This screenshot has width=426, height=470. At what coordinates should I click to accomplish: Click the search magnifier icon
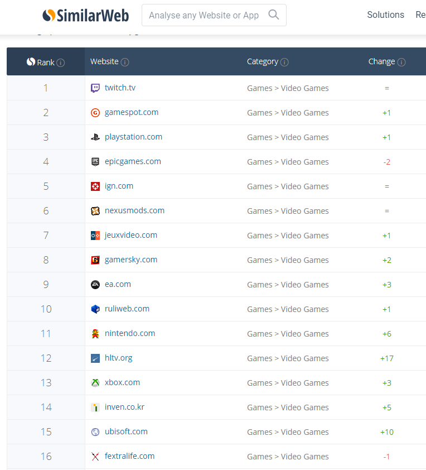tap(273, 15)
